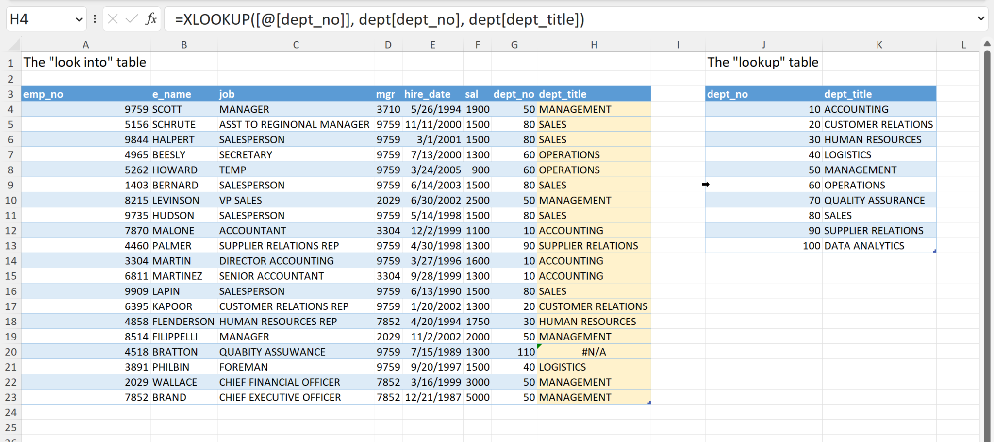
Task: Click resize handle of the lookup table
Action: (934, 251)
